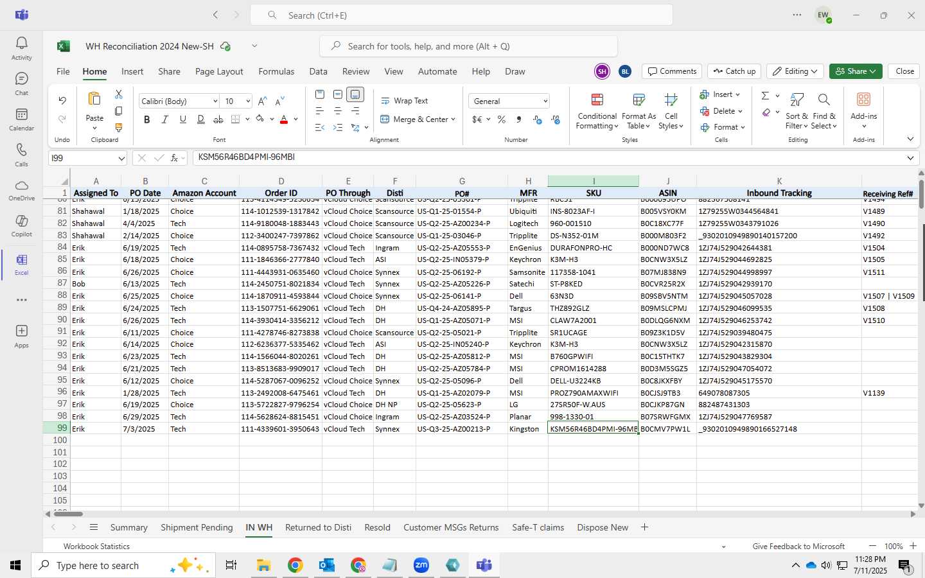Click the red font color swatch
The width and height of the screenshot is (925, 578).
click(x=284, y=119)
